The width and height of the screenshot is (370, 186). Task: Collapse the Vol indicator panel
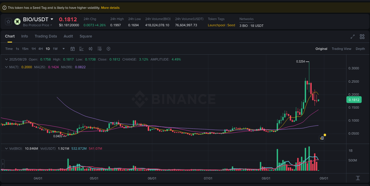click(x=7, y=149)
